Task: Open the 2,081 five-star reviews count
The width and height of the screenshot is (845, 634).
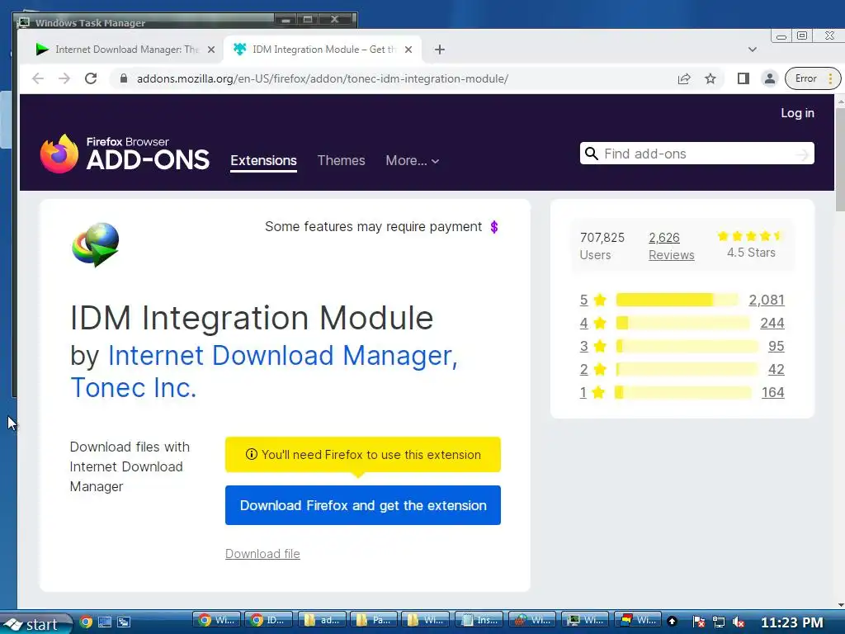Action: (767, 300)
